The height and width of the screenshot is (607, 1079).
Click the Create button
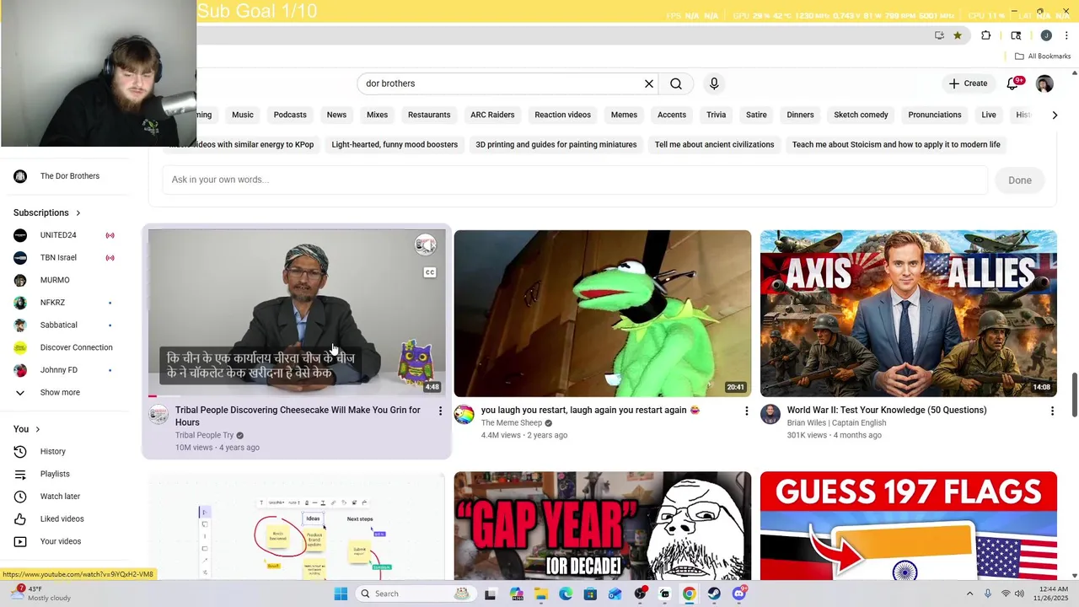pos(968,83)
